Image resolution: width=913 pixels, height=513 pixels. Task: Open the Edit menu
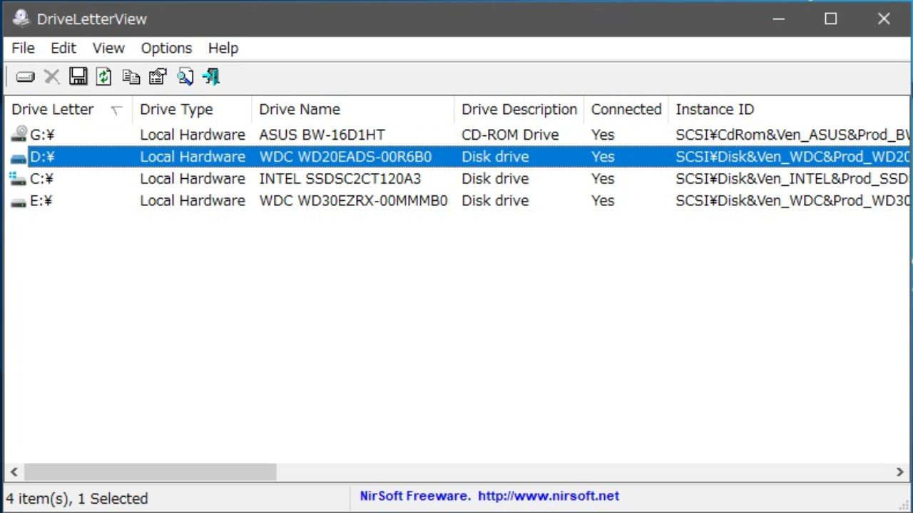click(x=63, y=48)
